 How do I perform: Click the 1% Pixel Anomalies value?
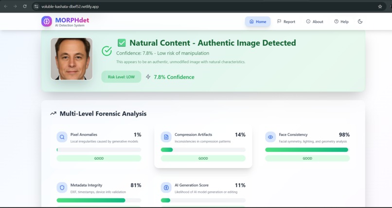pyautogui.click(x=138, y=135)
